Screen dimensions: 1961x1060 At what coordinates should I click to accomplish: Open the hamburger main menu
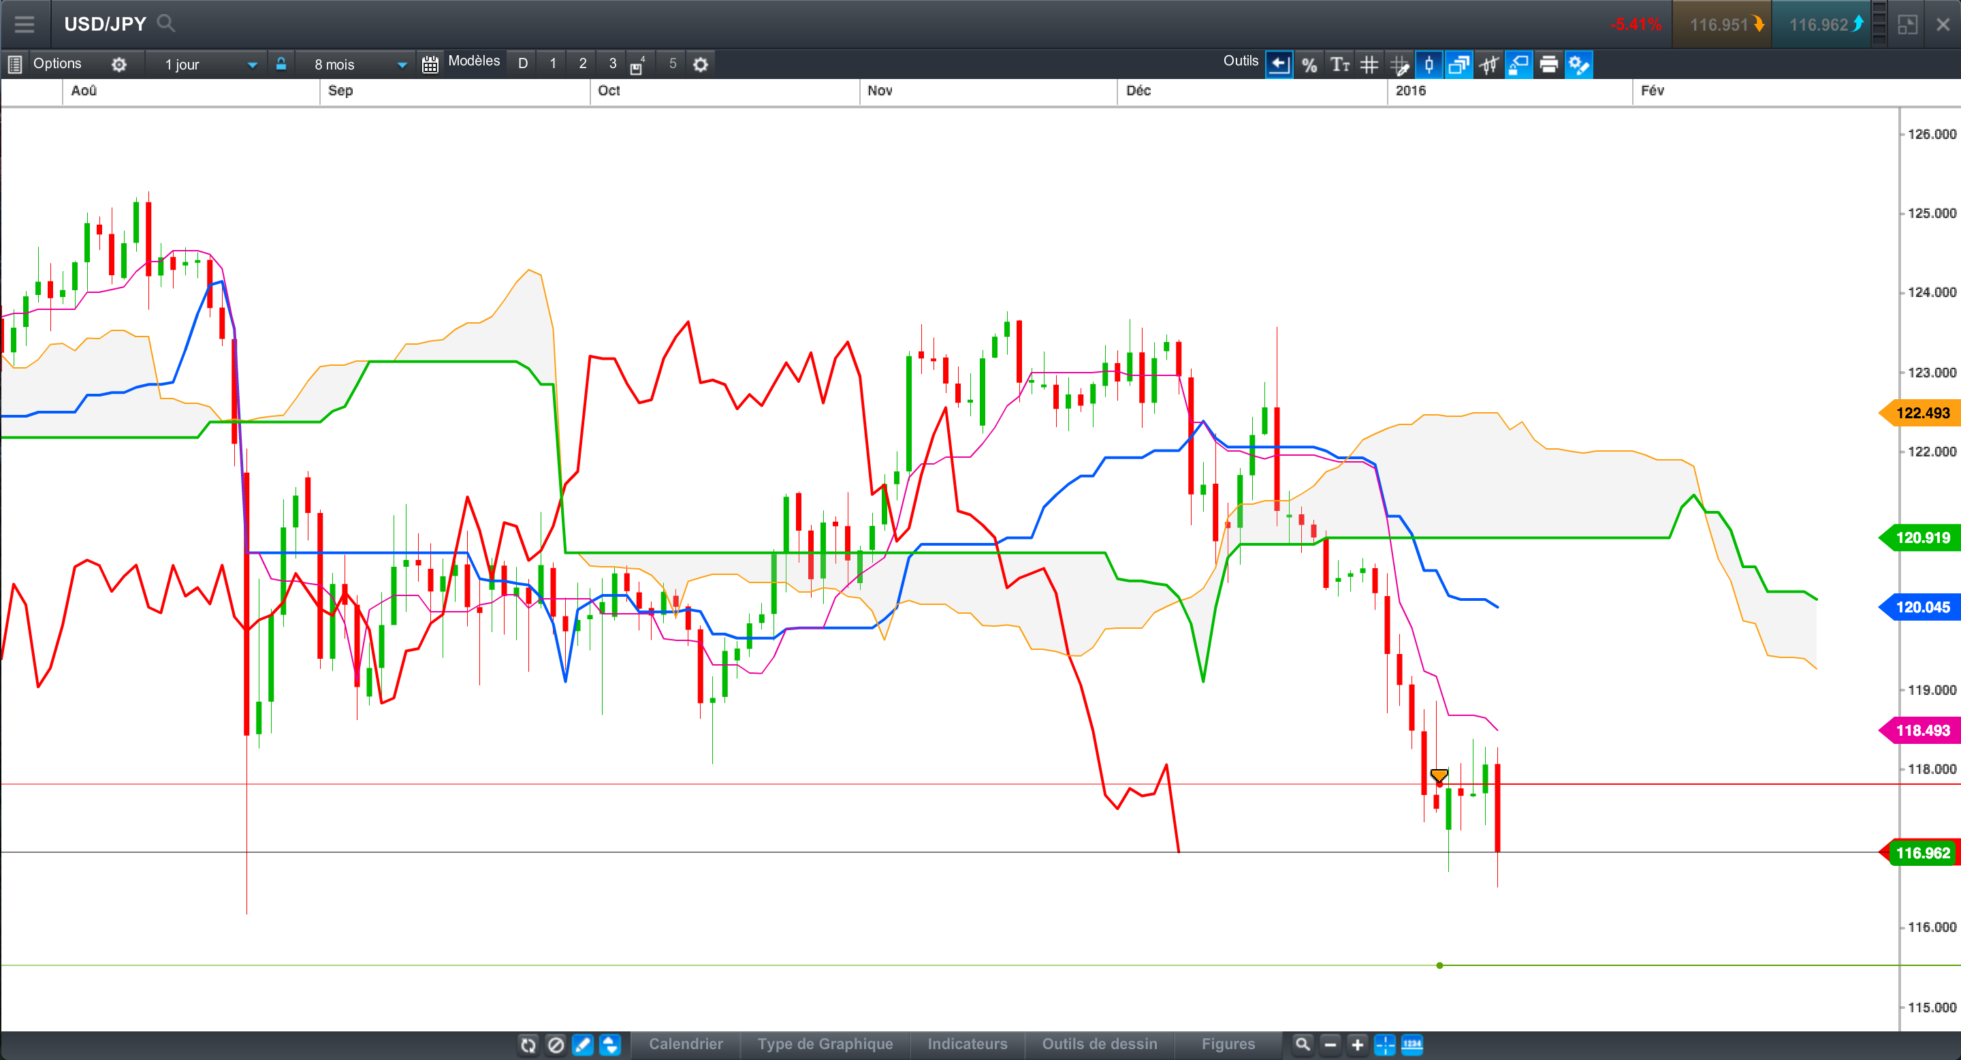pos(25,24)
